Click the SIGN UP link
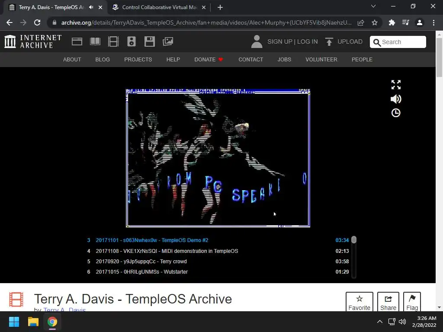This screenshot has height=332, width=443. (x=280, y=42)
